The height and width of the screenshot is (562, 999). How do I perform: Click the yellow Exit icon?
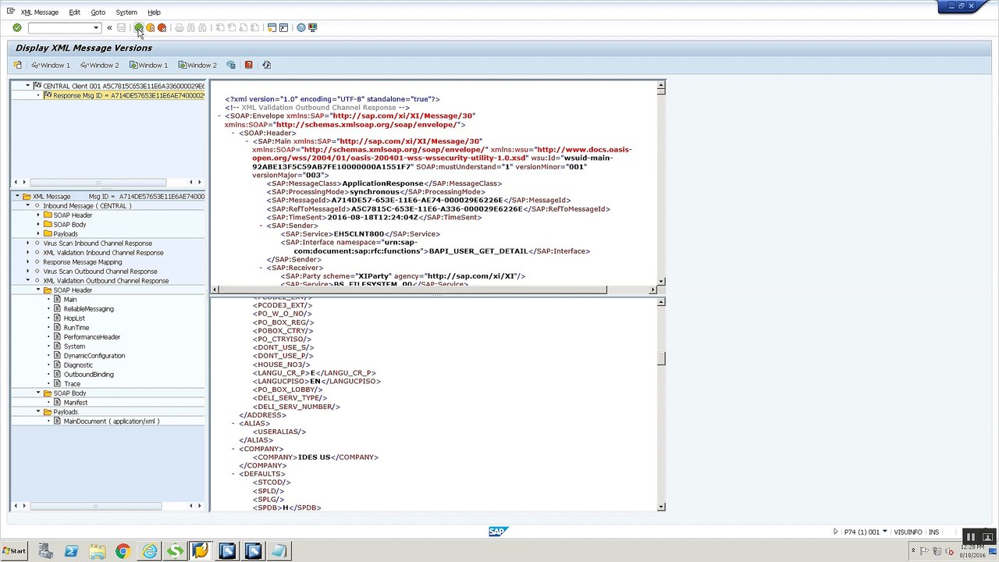(150, 28)
